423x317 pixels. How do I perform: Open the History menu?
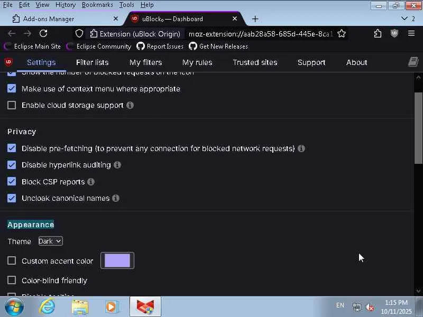click(65, 5)
